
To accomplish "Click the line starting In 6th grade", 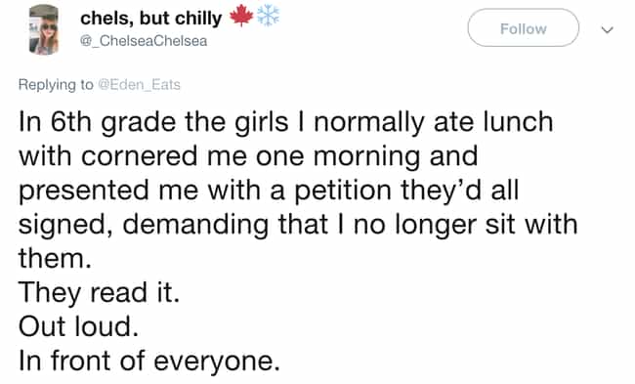I will pyautogui.click(x=286, y=122).
